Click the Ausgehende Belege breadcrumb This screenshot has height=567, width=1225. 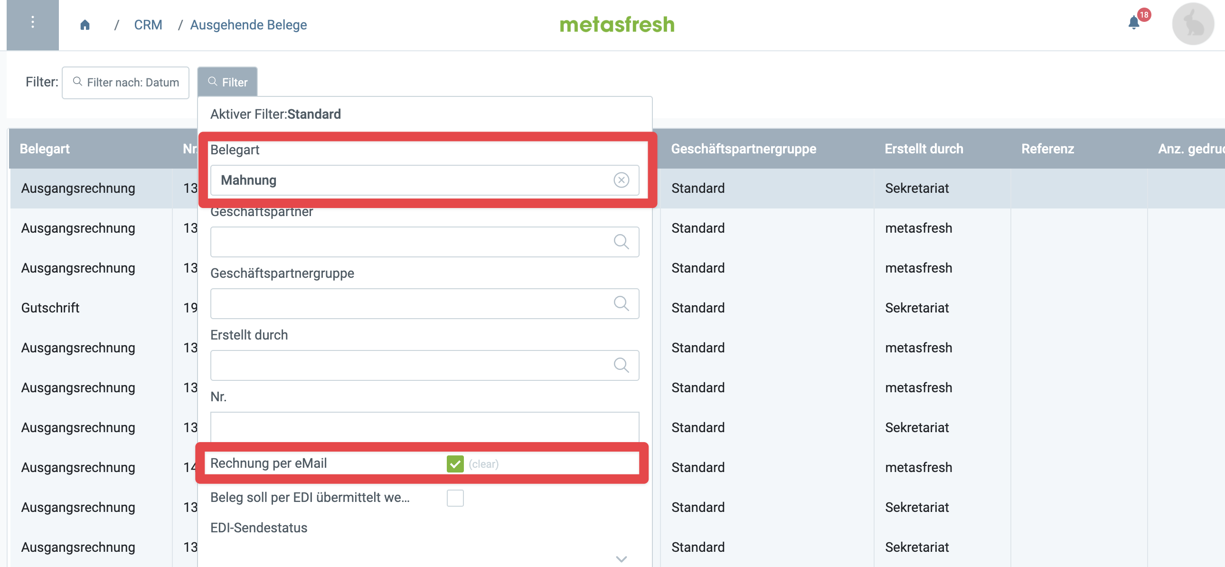coord(248,25)
